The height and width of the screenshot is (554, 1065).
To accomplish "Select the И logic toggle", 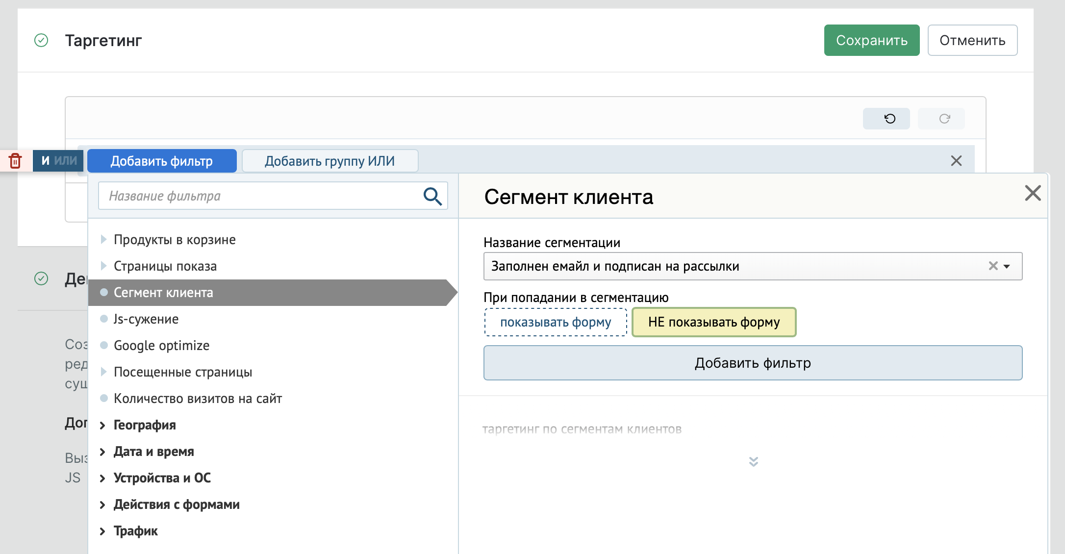I will tap(46, 161).
